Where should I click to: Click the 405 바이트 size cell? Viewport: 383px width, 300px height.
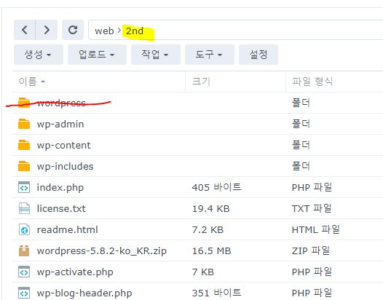(x=216, y=187)
